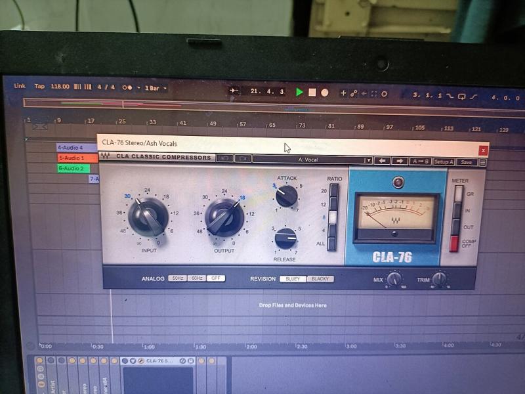Click the Save preset button

point(467,162)
